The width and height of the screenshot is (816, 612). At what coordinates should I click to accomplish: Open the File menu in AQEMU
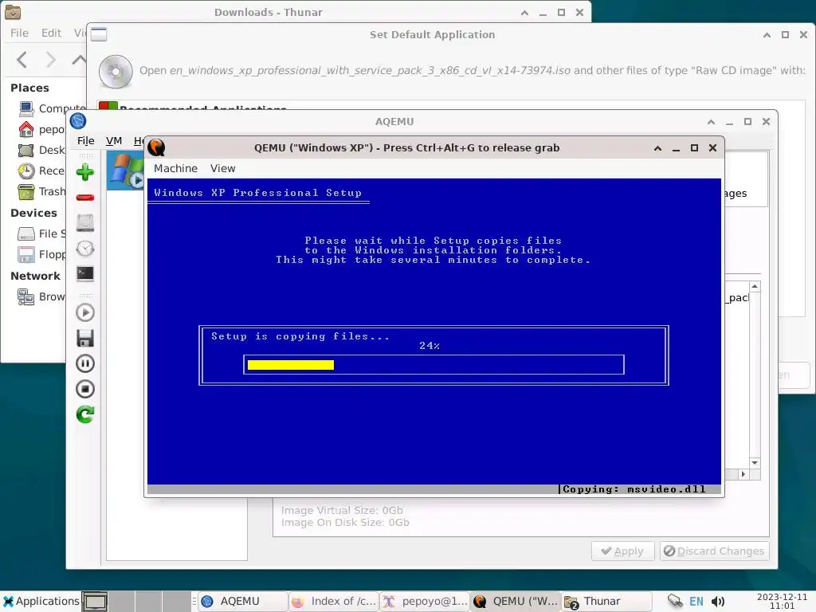coord(86,140)
